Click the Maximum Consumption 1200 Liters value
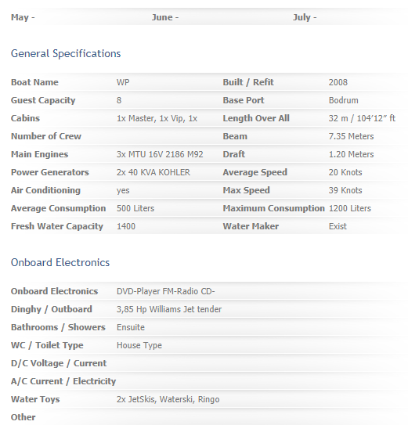The width and height of the screenshot is (408, 425). point(350,208)
